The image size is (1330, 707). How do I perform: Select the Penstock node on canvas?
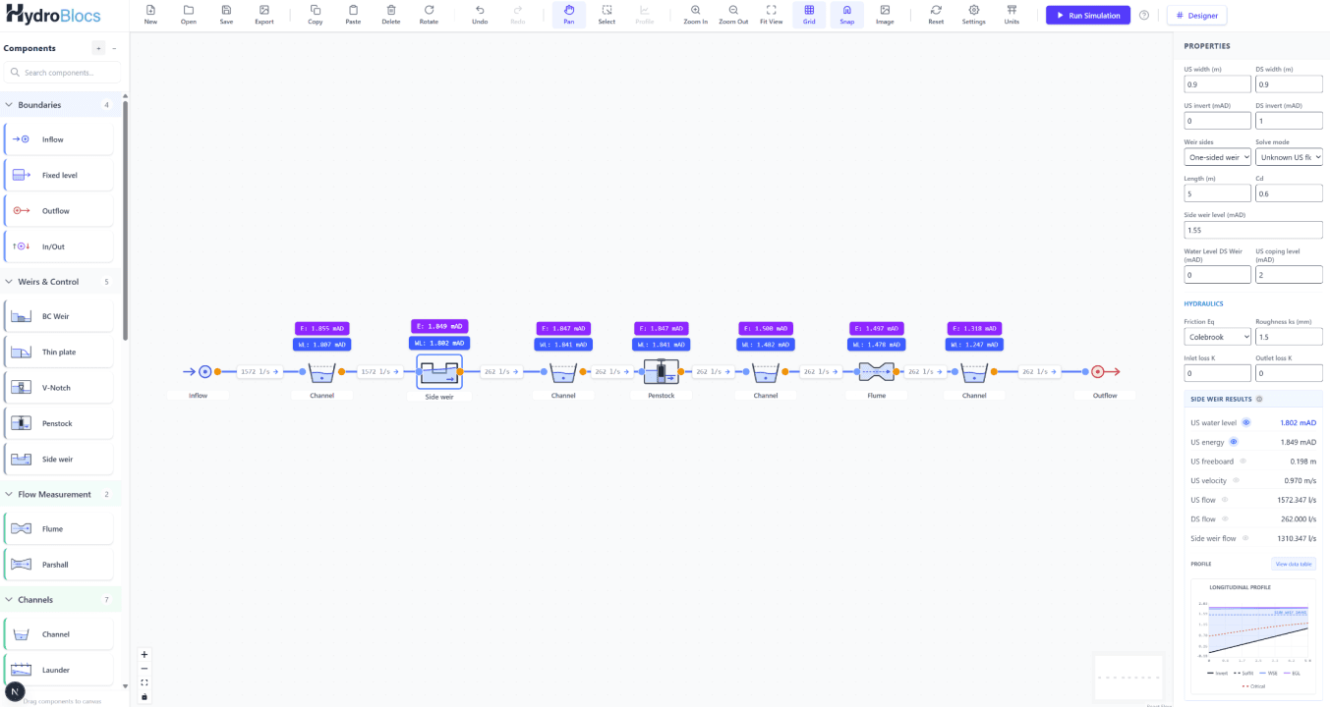click(661, 372)
